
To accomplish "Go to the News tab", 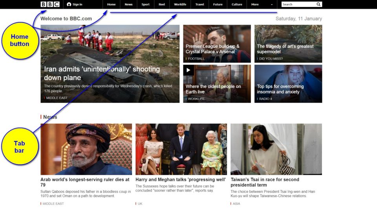I will [128, 4].
